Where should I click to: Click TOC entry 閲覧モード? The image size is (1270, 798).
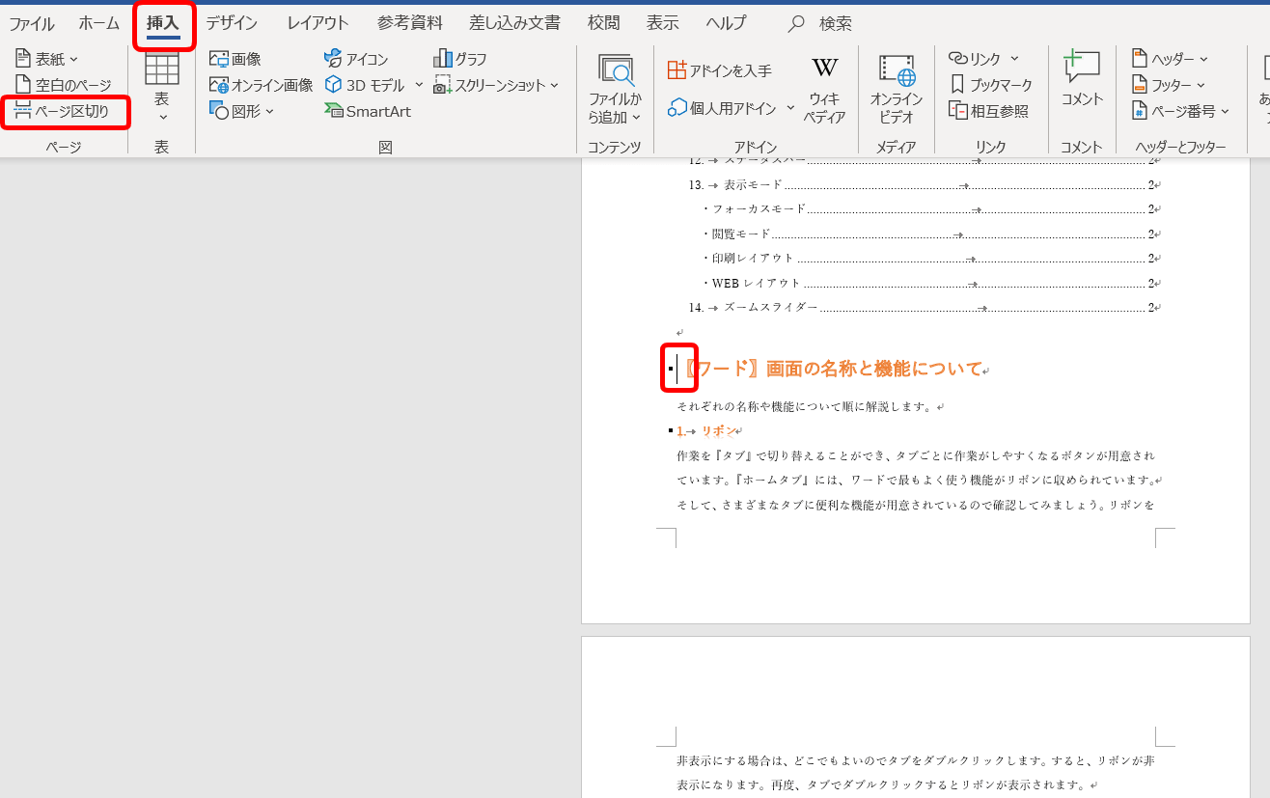pyautogui.click(x=741, y=234)
